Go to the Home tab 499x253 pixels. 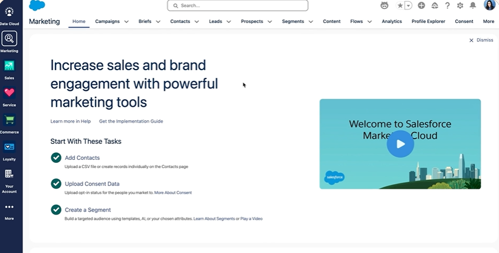79,21
